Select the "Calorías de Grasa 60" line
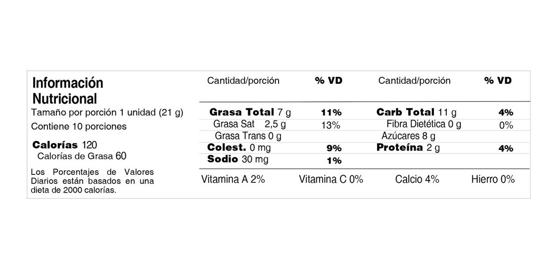Image resolution: width=558 pixels, height=267 pixels. pos(81,156)
